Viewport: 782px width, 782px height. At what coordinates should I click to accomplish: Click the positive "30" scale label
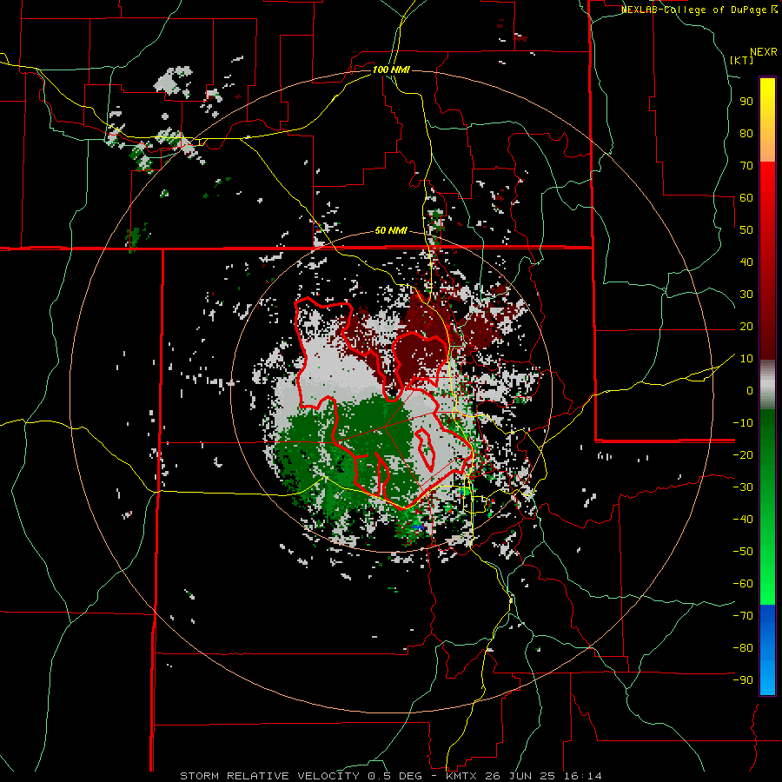(x=746, y=295)
